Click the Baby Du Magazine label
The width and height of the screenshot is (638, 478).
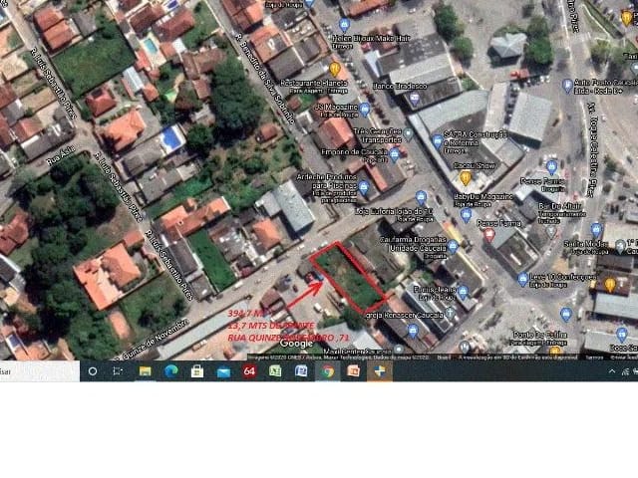(482, 197)
